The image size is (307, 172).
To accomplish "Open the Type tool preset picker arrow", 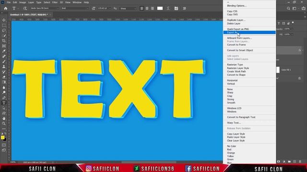I will coord(18,9).
